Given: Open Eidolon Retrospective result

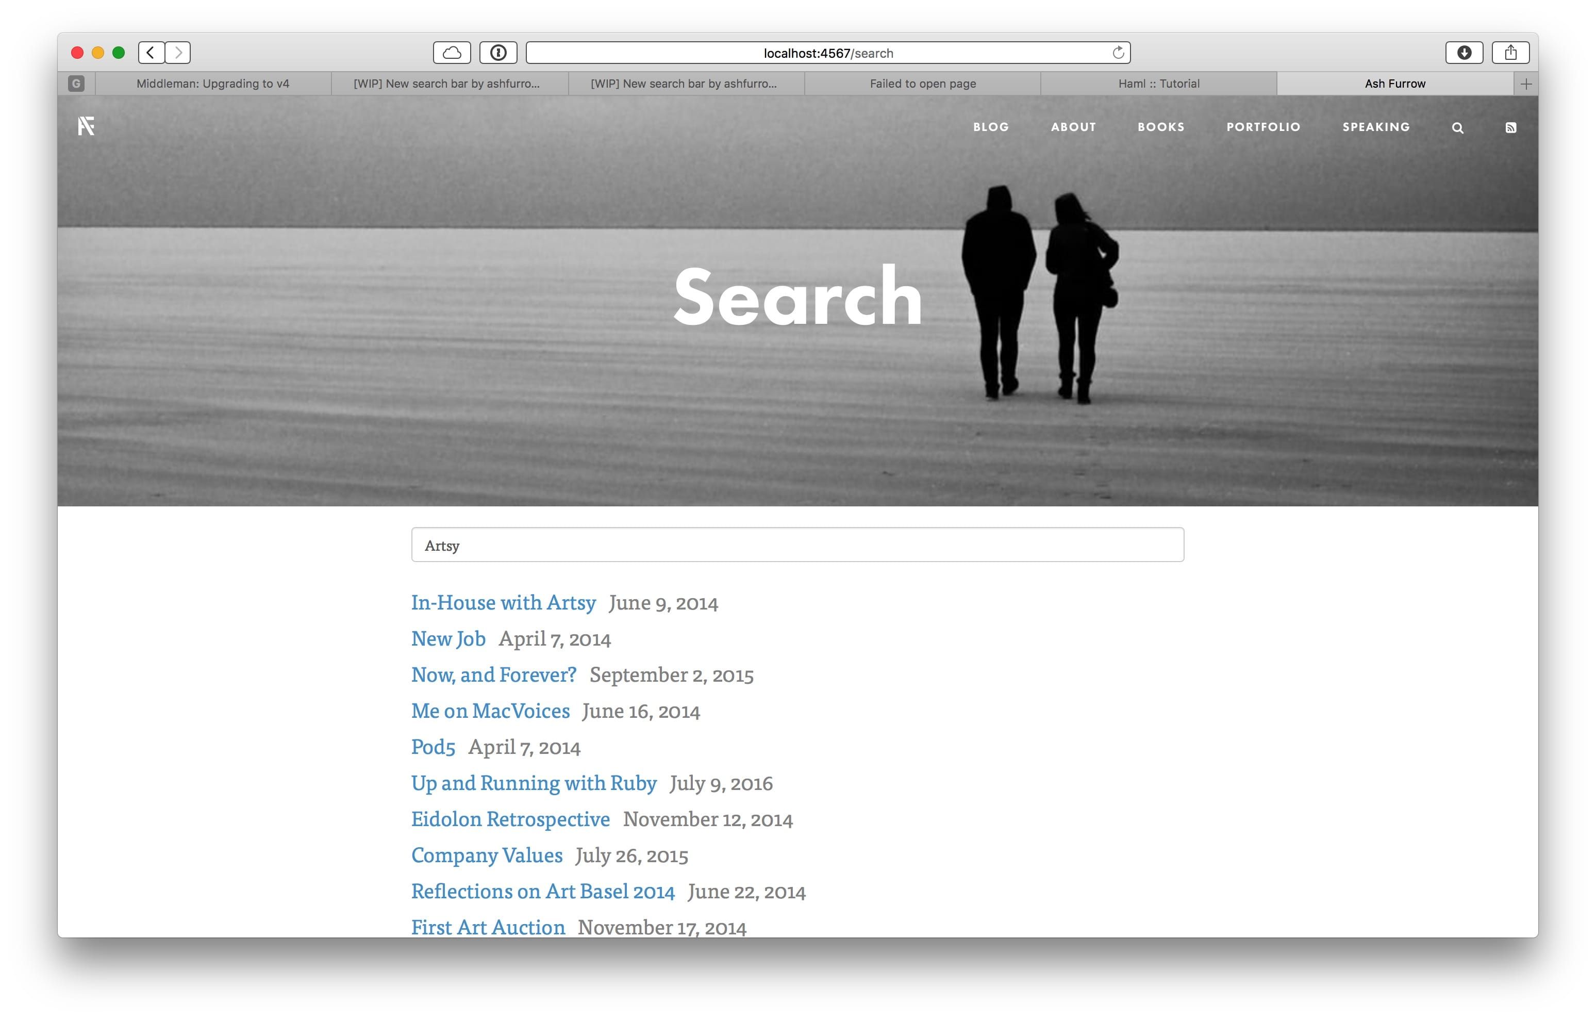Looking at the screenshot, I should (510, 819).
